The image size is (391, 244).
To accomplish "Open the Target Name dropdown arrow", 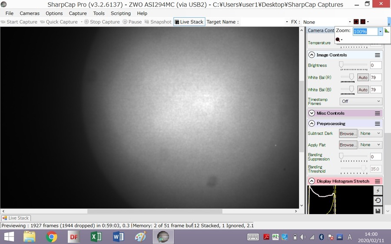I will pyautogui.click(x=287, y=22).
